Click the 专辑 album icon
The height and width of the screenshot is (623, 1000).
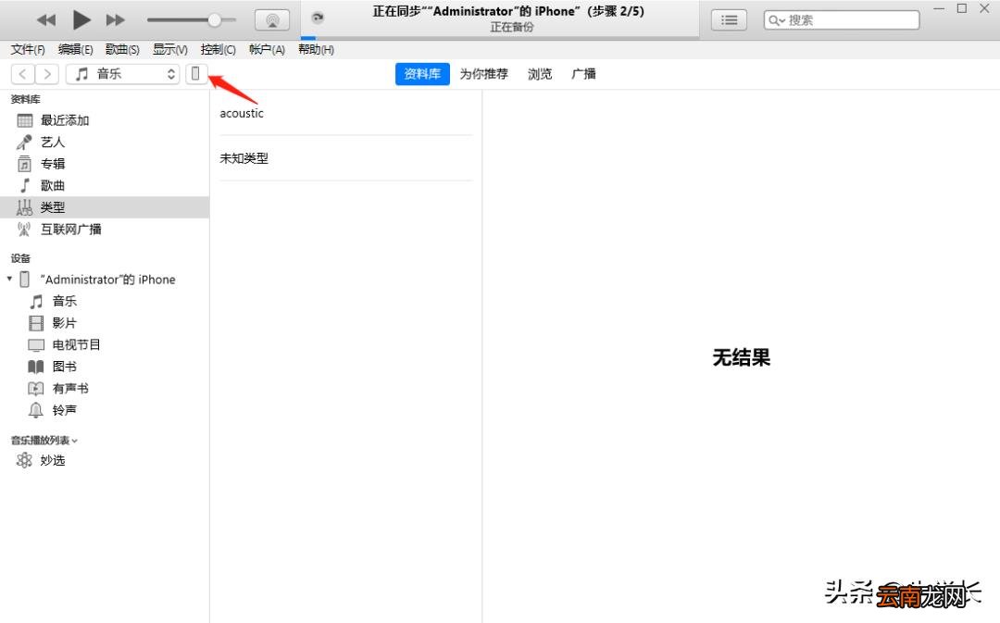tap(24, 164)
